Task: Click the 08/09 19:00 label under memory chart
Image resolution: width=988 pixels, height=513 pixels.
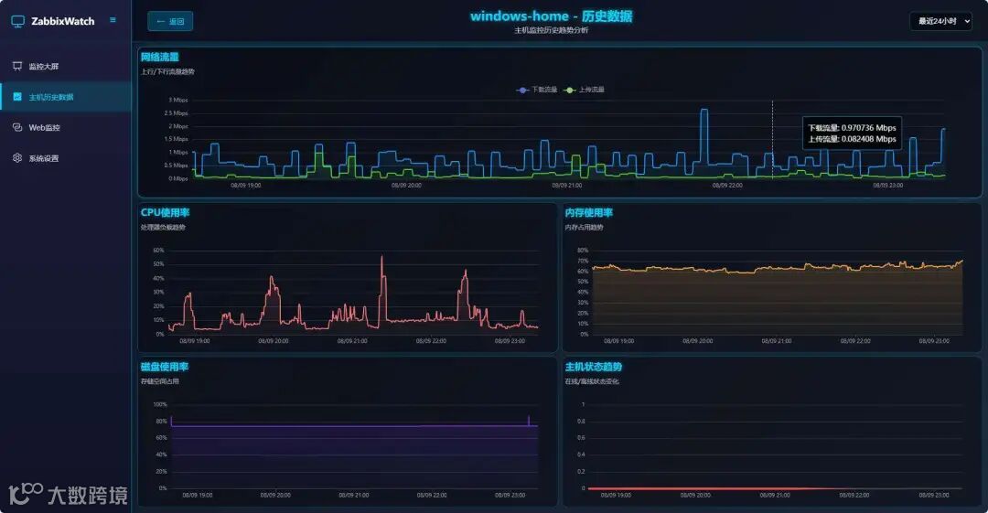Action: (618, 341)
